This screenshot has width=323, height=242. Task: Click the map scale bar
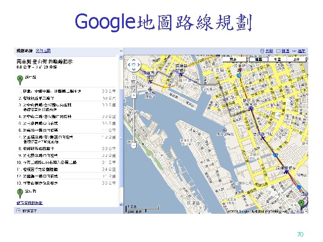[x=142, y=209]
